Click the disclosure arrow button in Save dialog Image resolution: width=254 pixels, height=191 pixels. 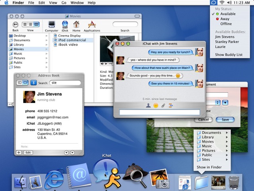click(x=225, y=103)
